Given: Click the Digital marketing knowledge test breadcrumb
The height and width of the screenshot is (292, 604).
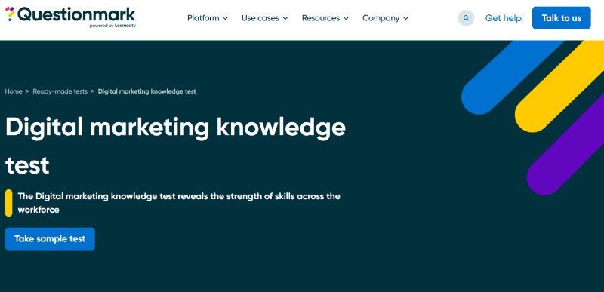Looking at the screenshot, I should pos(147,91).
